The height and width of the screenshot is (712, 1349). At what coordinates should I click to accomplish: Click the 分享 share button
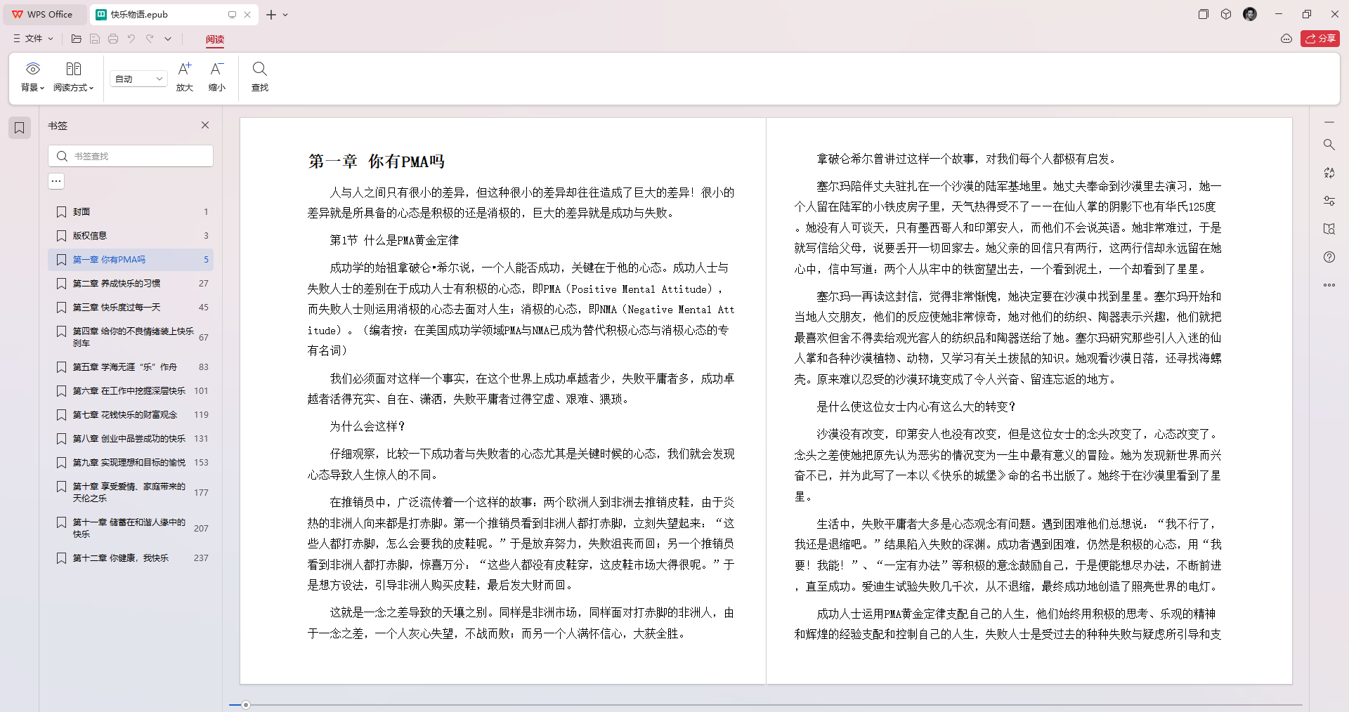click(1321, 39)
